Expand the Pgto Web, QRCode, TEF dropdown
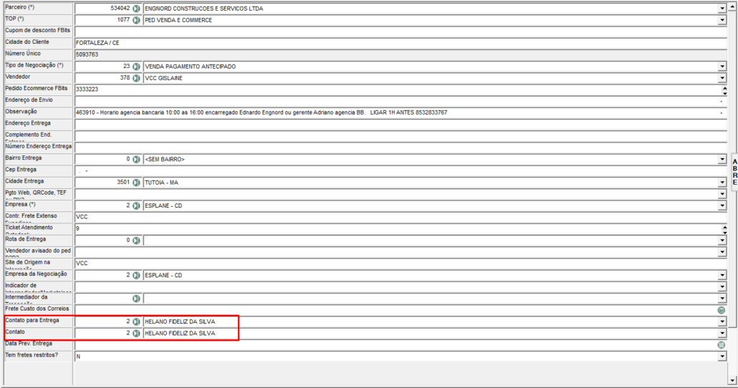The width and height of the screenshot is (738, 388). pyautogui.click(x=722, y=193)
